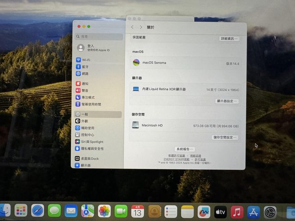Image resolution: width=295 pixels, height=221 pixels.
Task: Open ENERGY STAR compliance link
Action: pyautogui.click(x=177, y=159)
